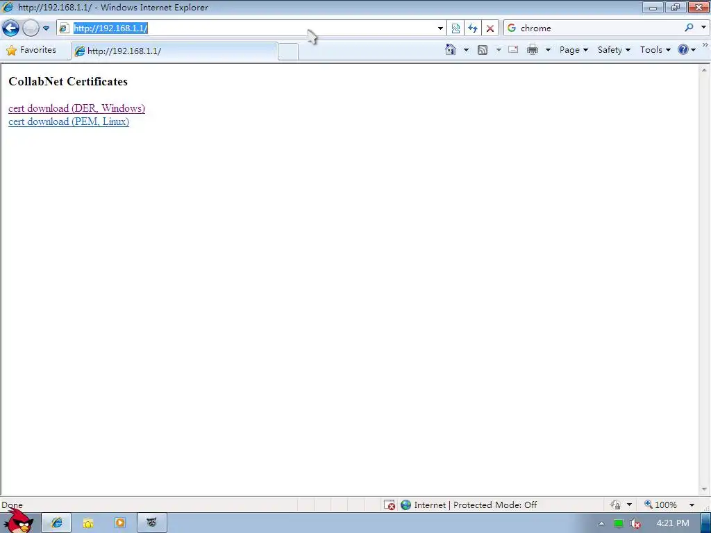The height and width of the screenshot is (533, 711).
Task: Expand the zoom level dropdown arrow
Action: [692, 505]
